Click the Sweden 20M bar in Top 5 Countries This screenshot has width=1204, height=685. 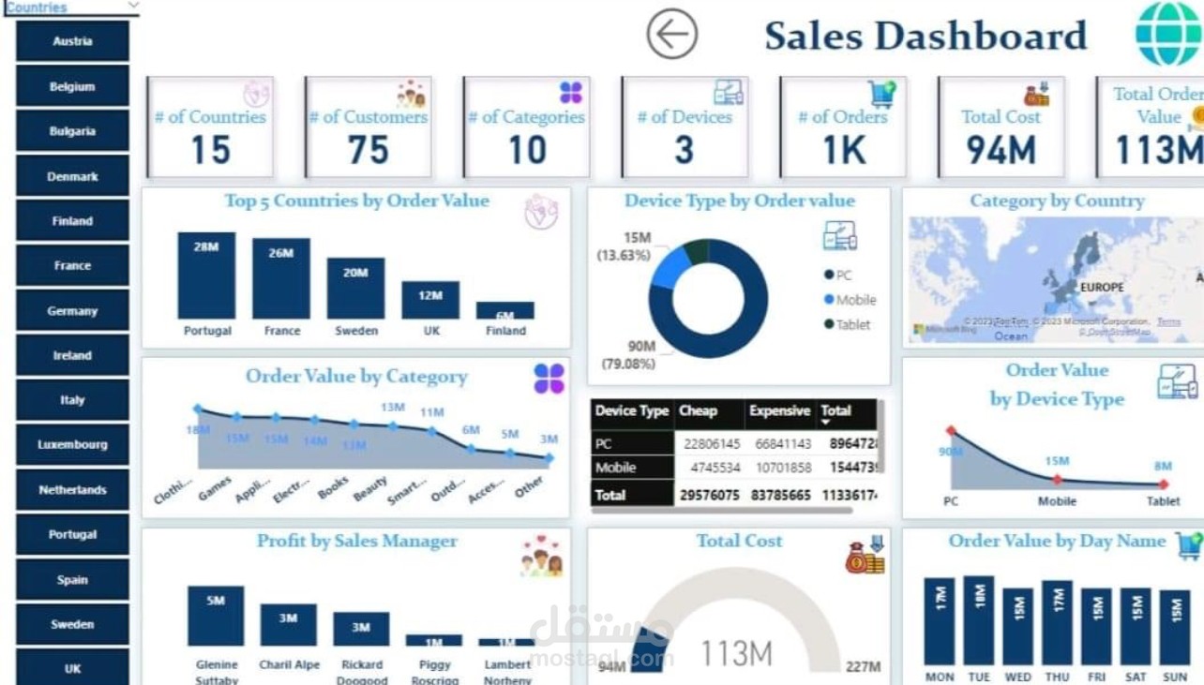pos(355,288)
